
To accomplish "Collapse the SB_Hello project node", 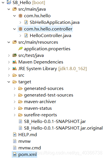I will coord(3,3).
